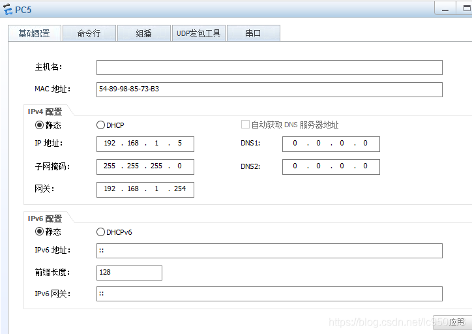
Task: Click the 子网掩码 field 255.255.255.0
Action: click(145, 167)
